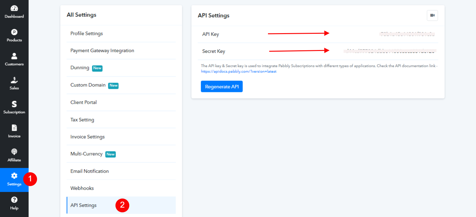Open the apidocs.pabbly.com documentation link
This screenshot has height=217, width=476.
239,72
